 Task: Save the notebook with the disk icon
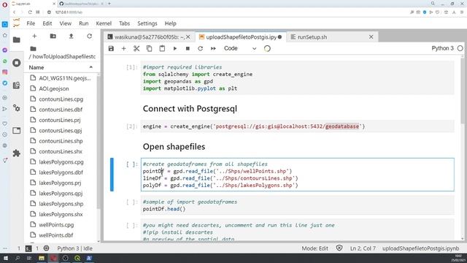[111, 48]
